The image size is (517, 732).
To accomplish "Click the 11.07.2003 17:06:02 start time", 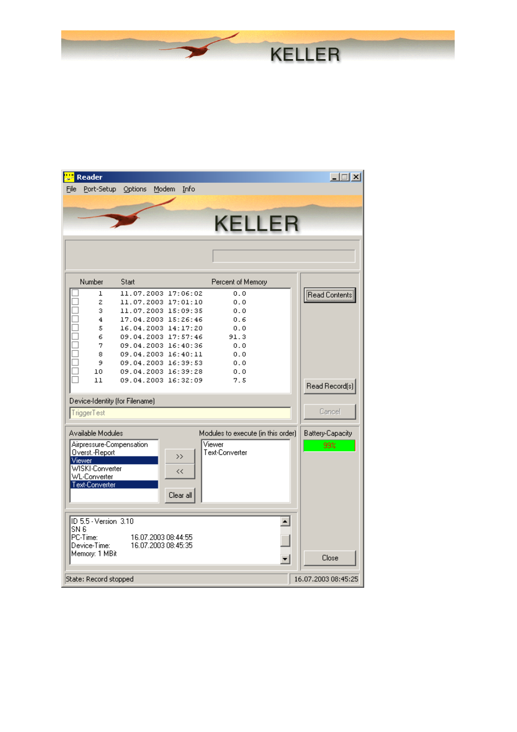I will [161, 293].
